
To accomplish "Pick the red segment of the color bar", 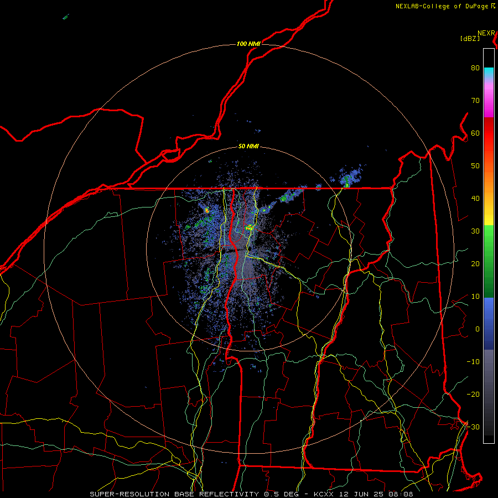I will point(489,133).
